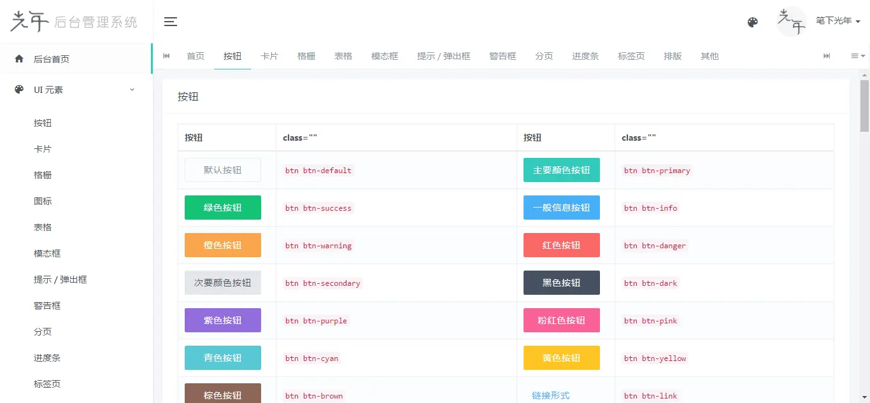
Task: Click the user avatar image
Action: pos(792,22)
